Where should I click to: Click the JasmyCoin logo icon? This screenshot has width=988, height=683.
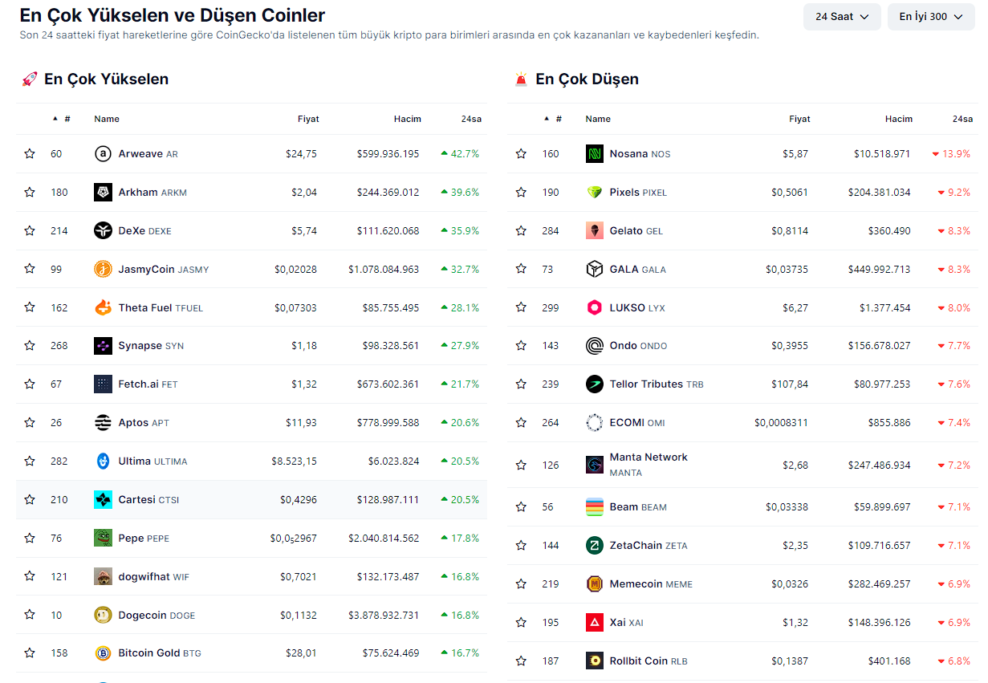click(x=103, y=269)
